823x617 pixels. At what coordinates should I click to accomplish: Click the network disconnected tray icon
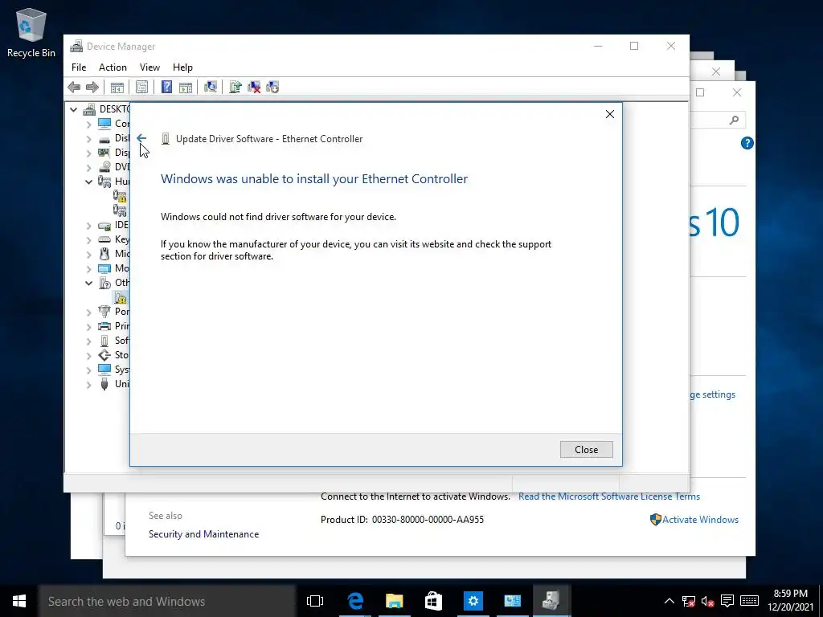click(x=688, y=601)
